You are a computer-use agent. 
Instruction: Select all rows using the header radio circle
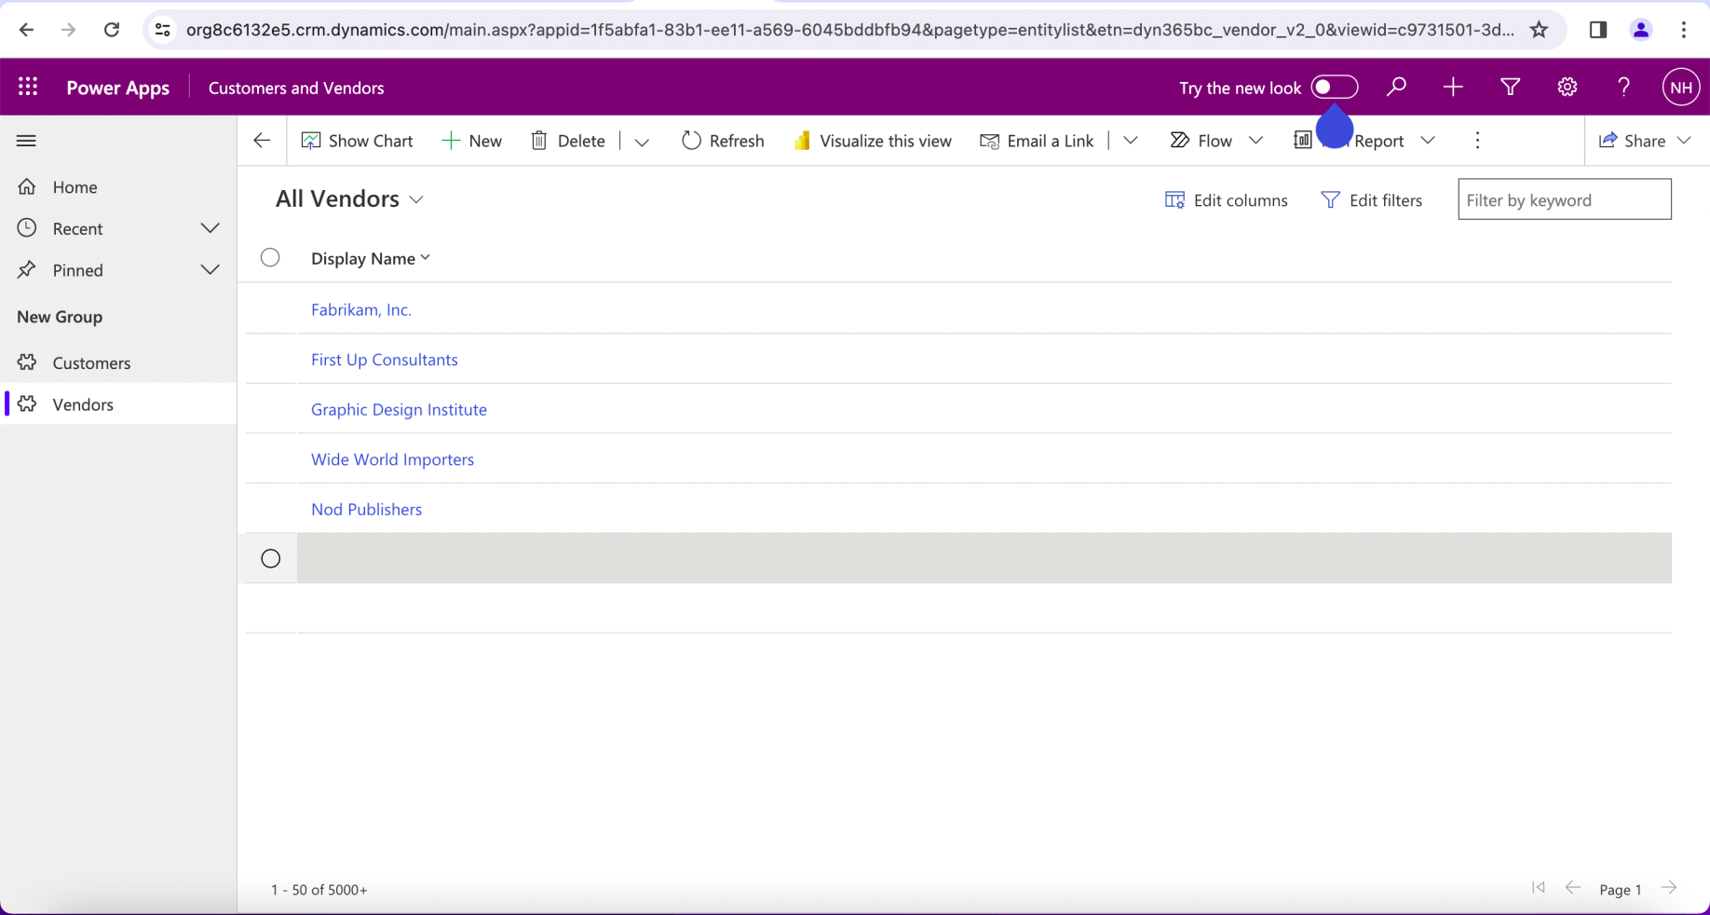tap(270, 258)
